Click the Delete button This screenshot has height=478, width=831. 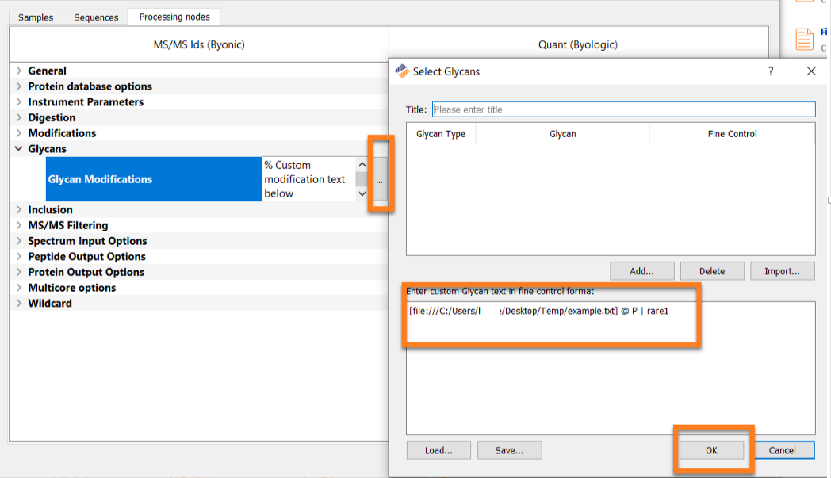712,271
